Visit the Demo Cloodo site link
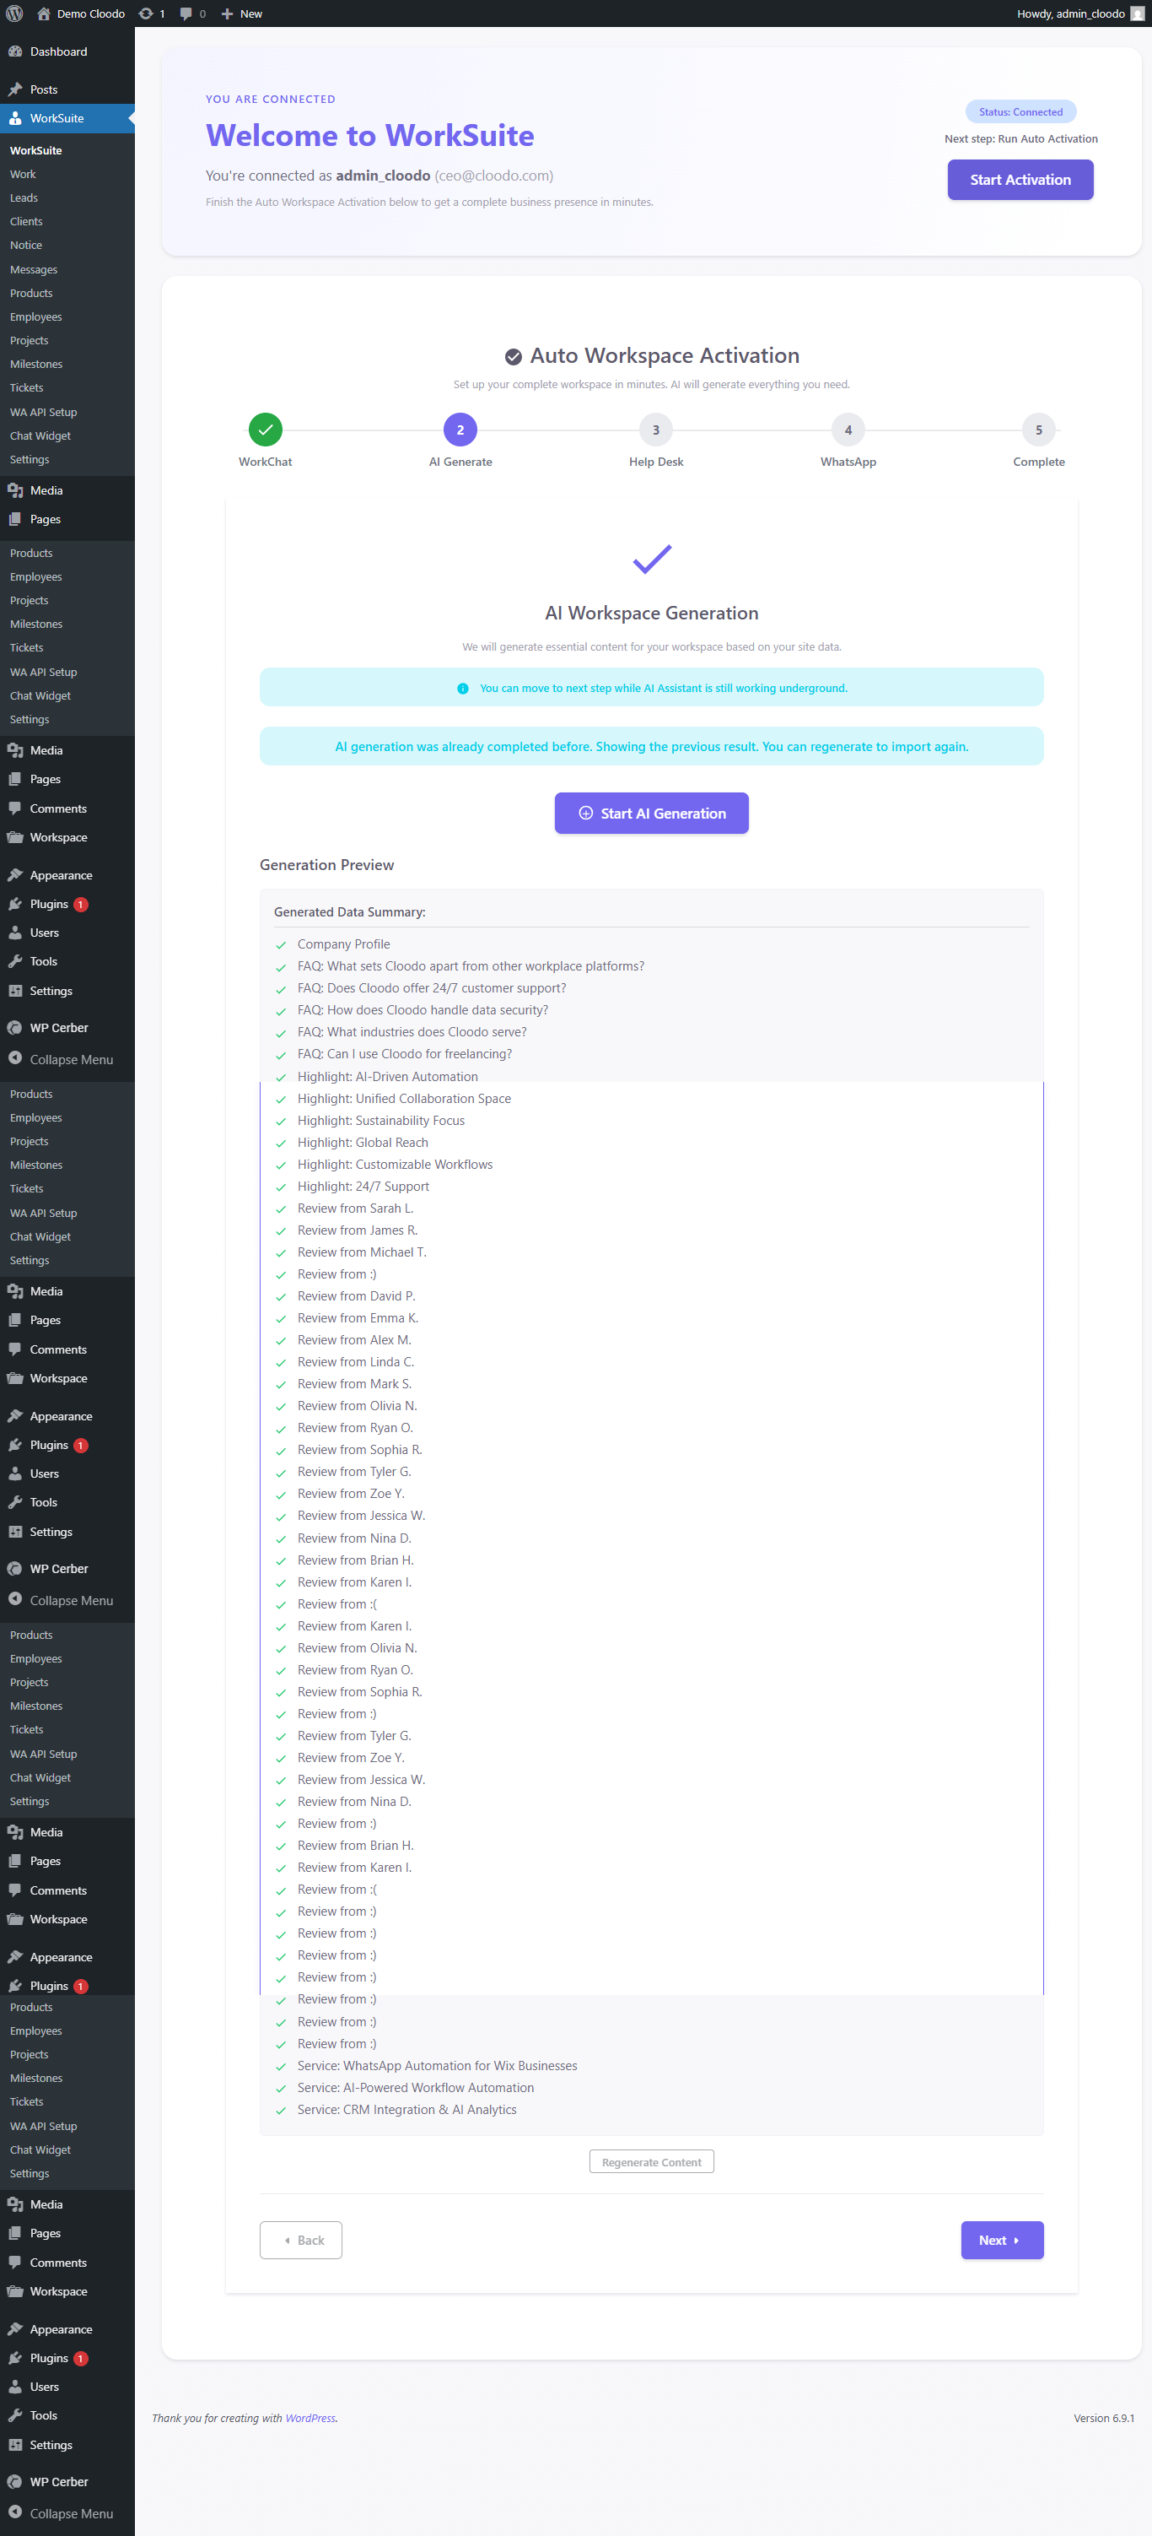This screenshot has width=1152, height=2536. (81, 14)
